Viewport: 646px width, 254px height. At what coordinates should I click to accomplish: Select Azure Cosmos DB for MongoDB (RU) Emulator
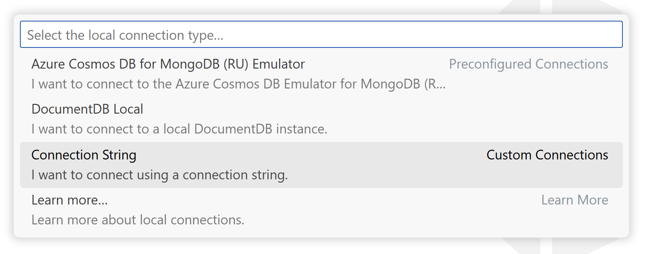tap(168, 64)
